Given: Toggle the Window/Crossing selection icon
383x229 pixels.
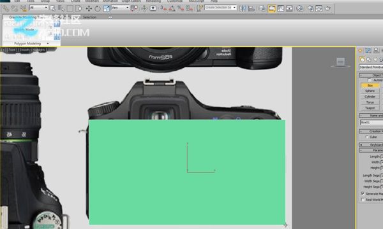Looking at the screenshot, I should 79,9.
